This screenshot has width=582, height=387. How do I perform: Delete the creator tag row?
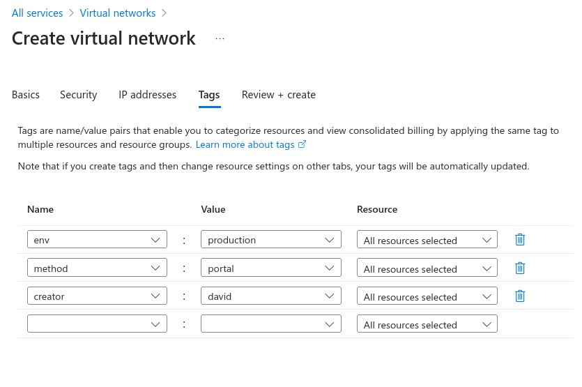(519, 296)
